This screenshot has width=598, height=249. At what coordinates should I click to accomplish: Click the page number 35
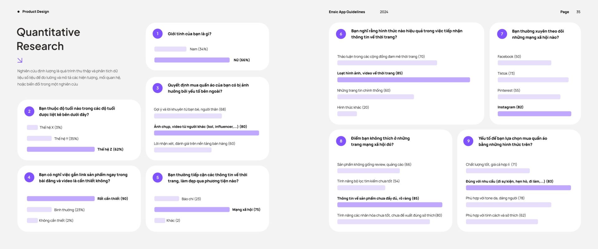(578, 12)
